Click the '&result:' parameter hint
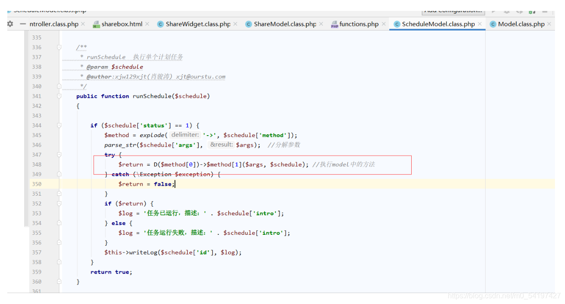 pyautogui.click(x=221, y=145)
